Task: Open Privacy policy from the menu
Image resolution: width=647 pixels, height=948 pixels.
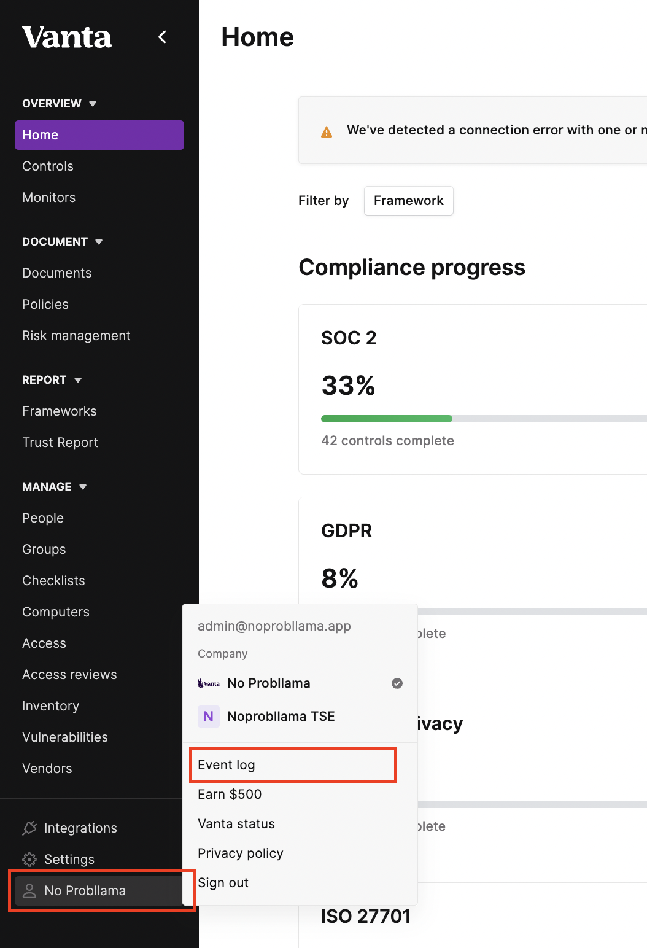Action: click(241, 853)
